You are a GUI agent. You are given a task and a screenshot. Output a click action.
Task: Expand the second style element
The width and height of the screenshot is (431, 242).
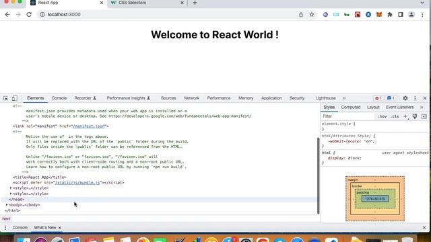11,194
